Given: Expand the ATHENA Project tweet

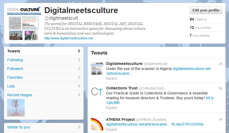Looking at the screenshot, I should click(112, 129).
